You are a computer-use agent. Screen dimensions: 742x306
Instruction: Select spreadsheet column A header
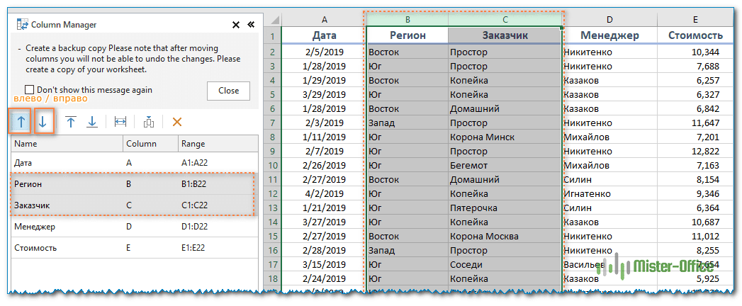pyautogui.click(x=324, y=19)
